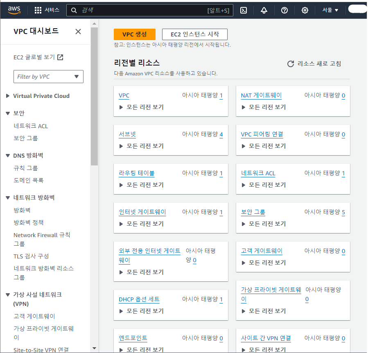Open the CloudShell terminal icon
The width and height of the screenshot is (368, 353).
point(244,10)
